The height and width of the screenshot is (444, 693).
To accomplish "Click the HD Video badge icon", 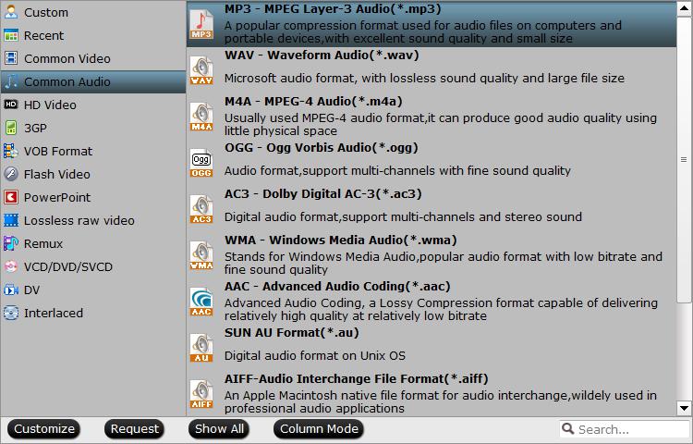I will tap(11, 105).
